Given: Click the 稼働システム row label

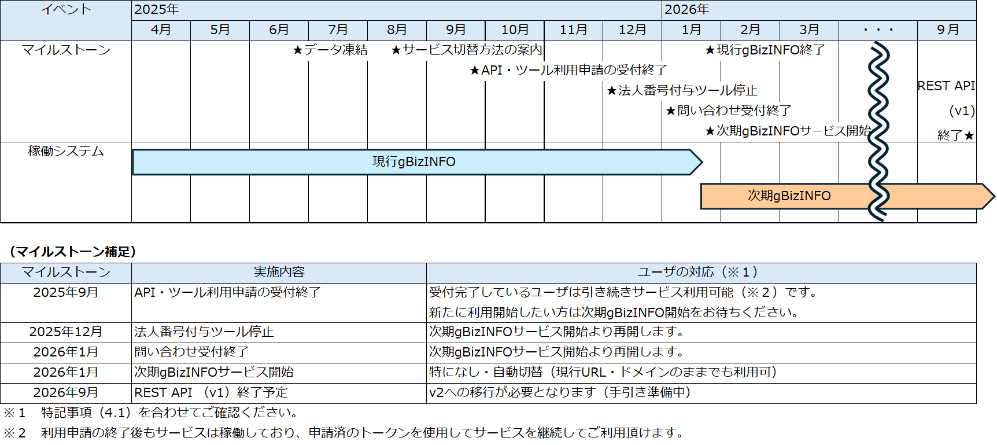Looking at the screenshot, I should 66,152.
